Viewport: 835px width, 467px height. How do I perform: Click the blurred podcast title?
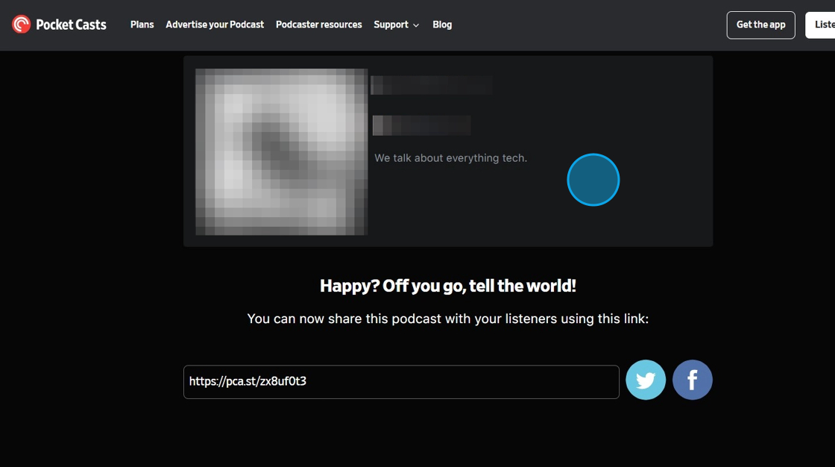(x=432, y=85)
